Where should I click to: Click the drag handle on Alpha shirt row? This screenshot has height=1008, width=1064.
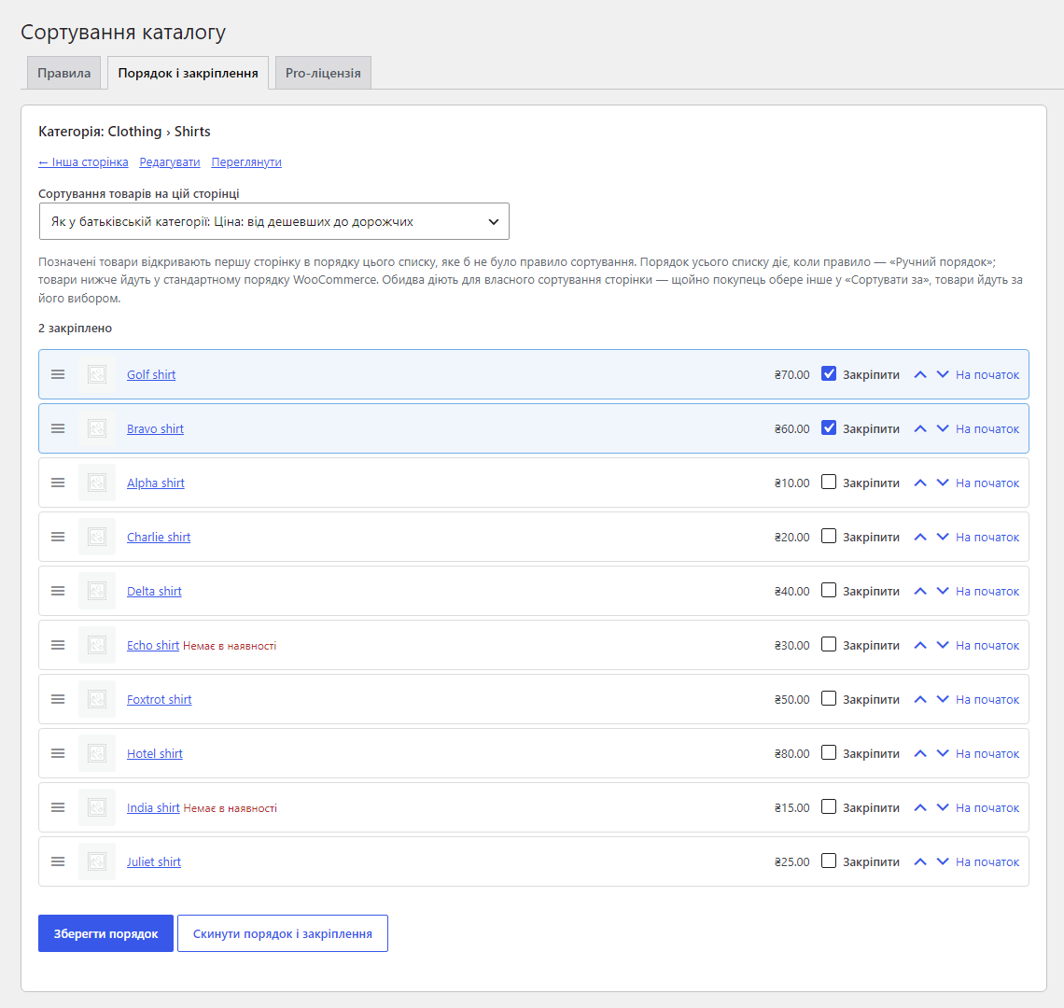click(x=58, y=483)
